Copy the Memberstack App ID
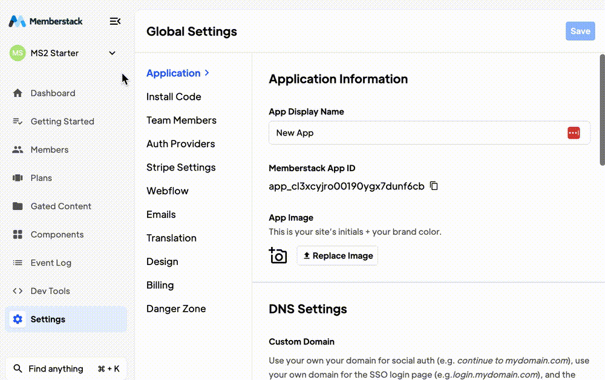This screenshot has width=605, height=380. [434, 186]
